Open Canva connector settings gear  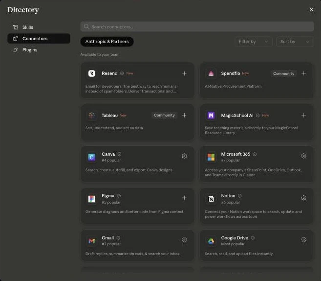[x=184, y=156]
